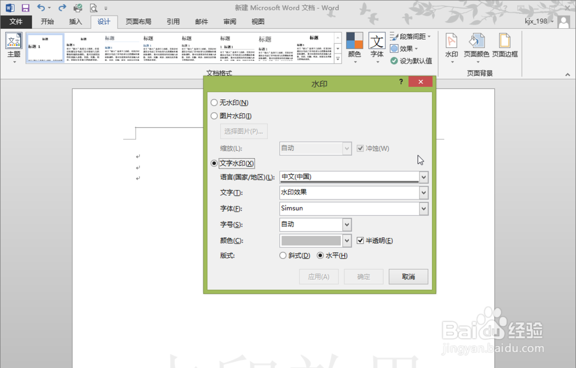The height and width of the screenshot is (368, 576).
Task: Switch to the 页面布局 ribbon tab
Action: pos(138,21)
